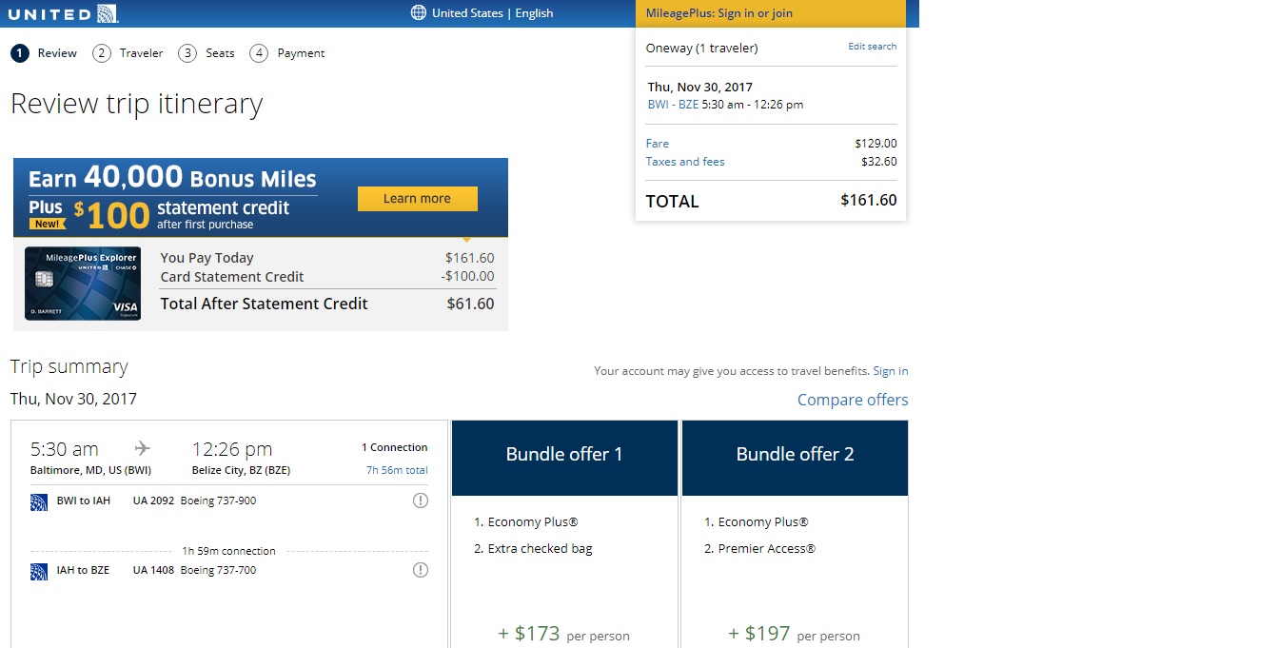Click the airplane icon between flight times
Screen dimensions: 1279x648
[143, 448]
